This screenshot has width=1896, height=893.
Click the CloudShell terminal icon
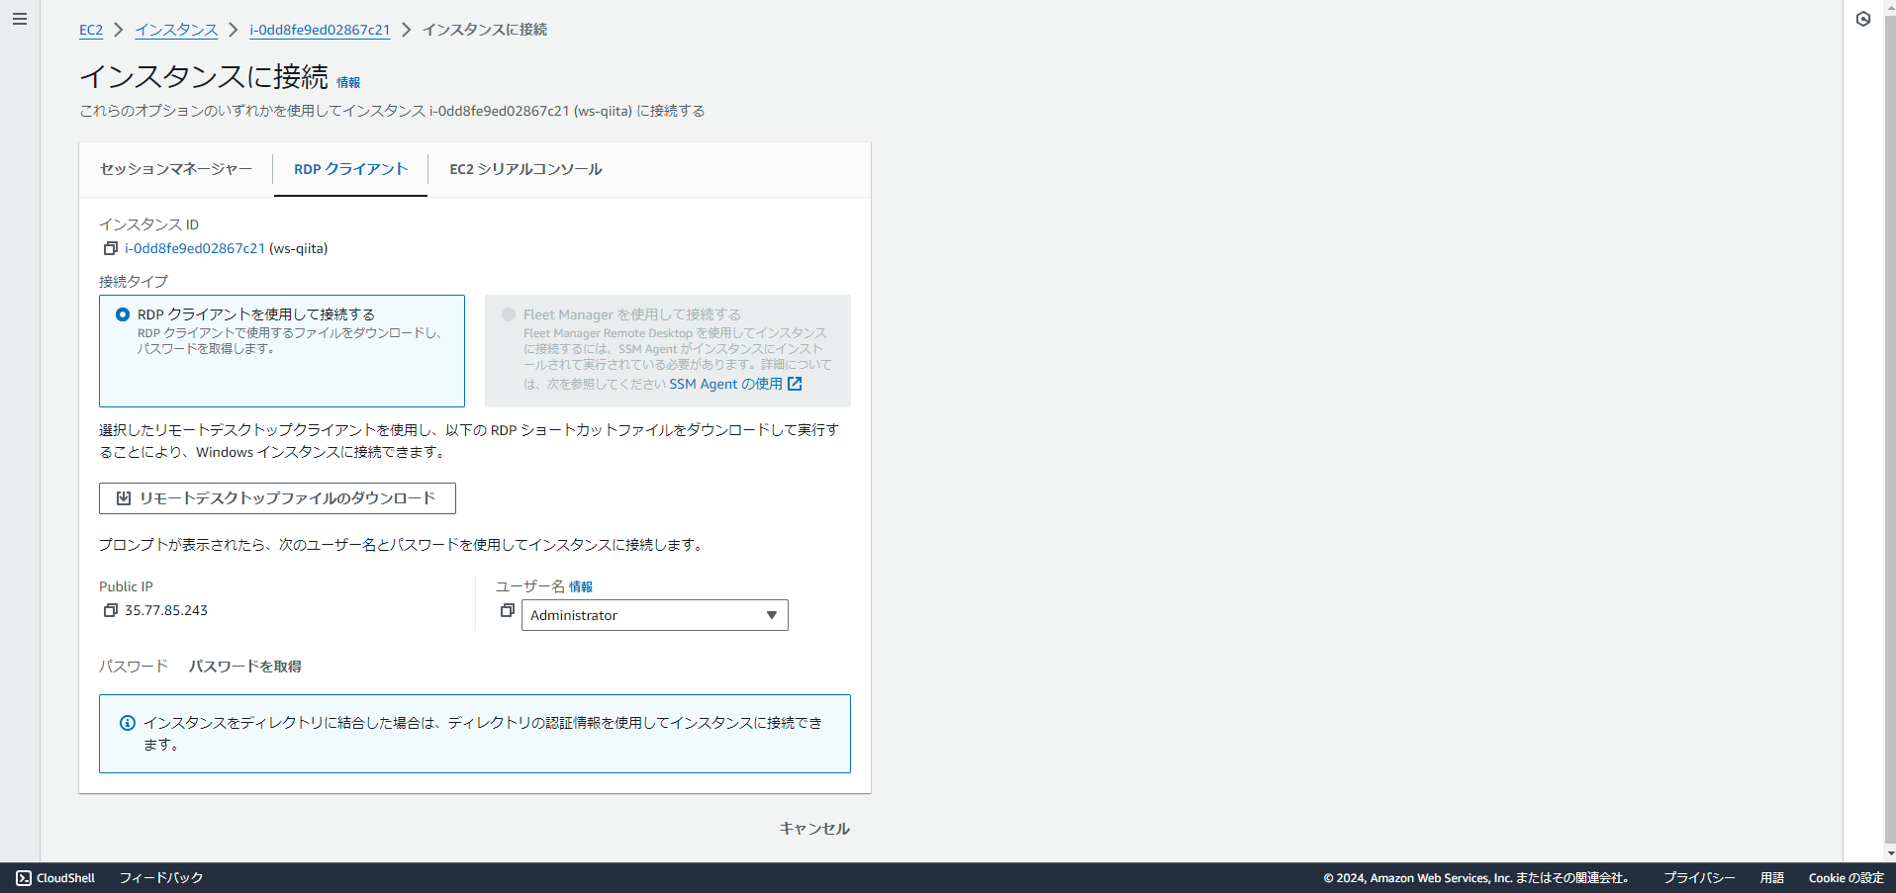pos(24,877)
